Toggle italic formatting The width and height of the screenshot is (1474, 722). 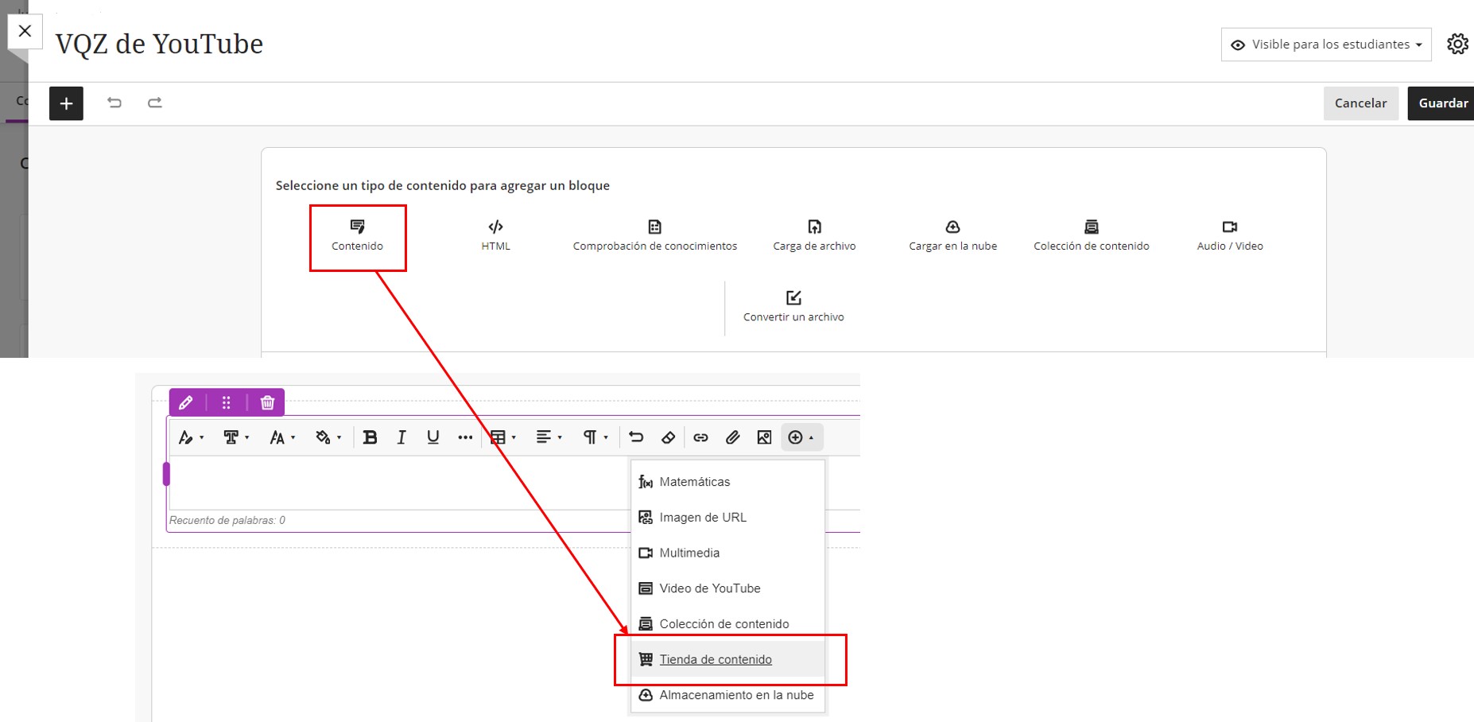click(x=401, y=437)
